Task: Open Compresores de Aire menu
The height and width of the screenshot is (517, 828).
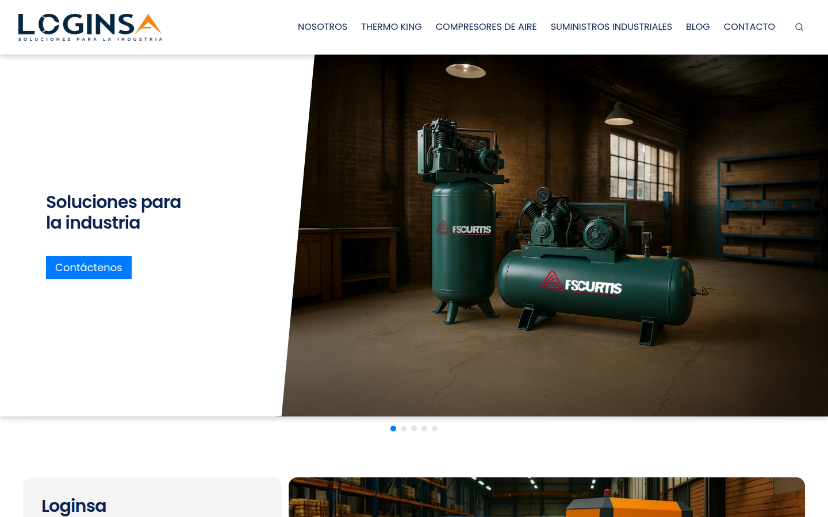Action: tap(486, 27)
